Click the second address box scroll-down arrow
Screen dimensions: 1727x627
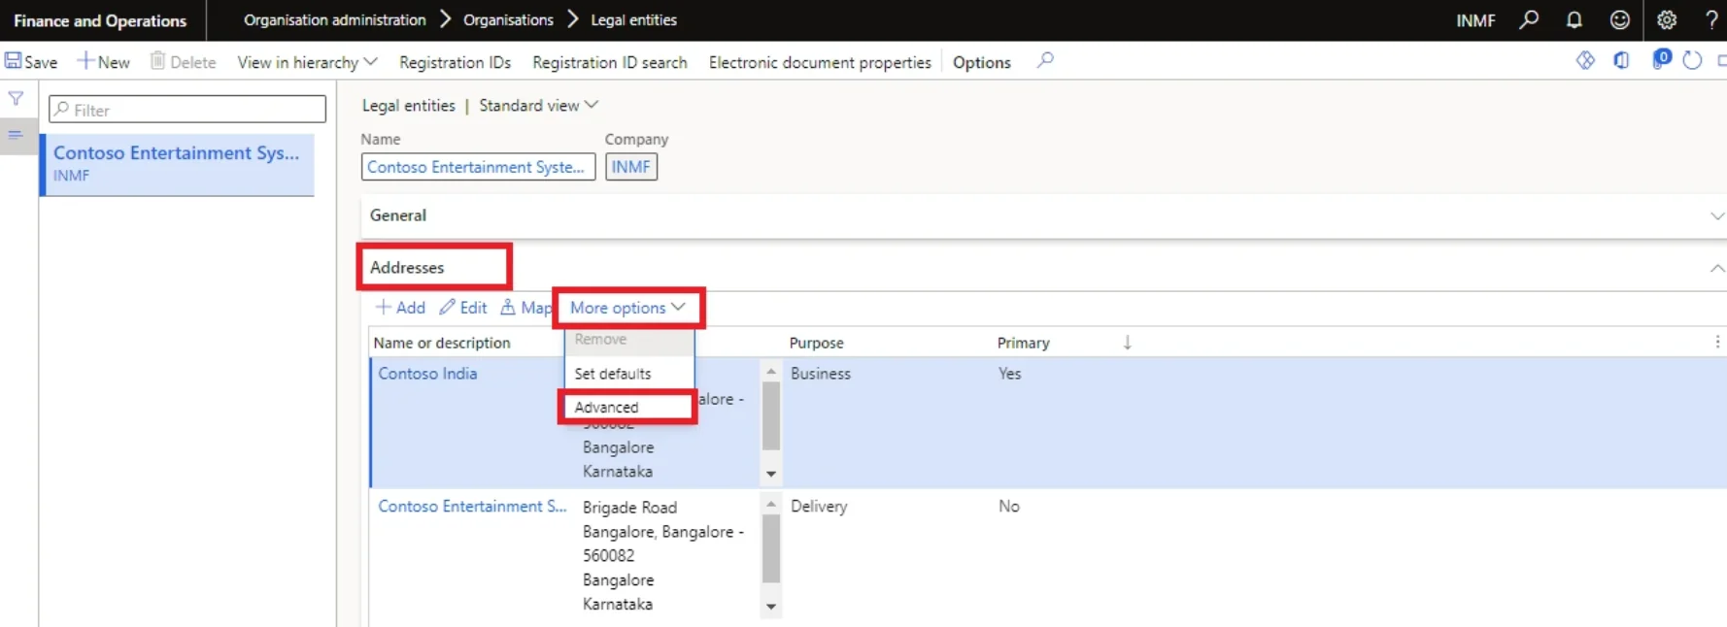click(x=771, y=607)
